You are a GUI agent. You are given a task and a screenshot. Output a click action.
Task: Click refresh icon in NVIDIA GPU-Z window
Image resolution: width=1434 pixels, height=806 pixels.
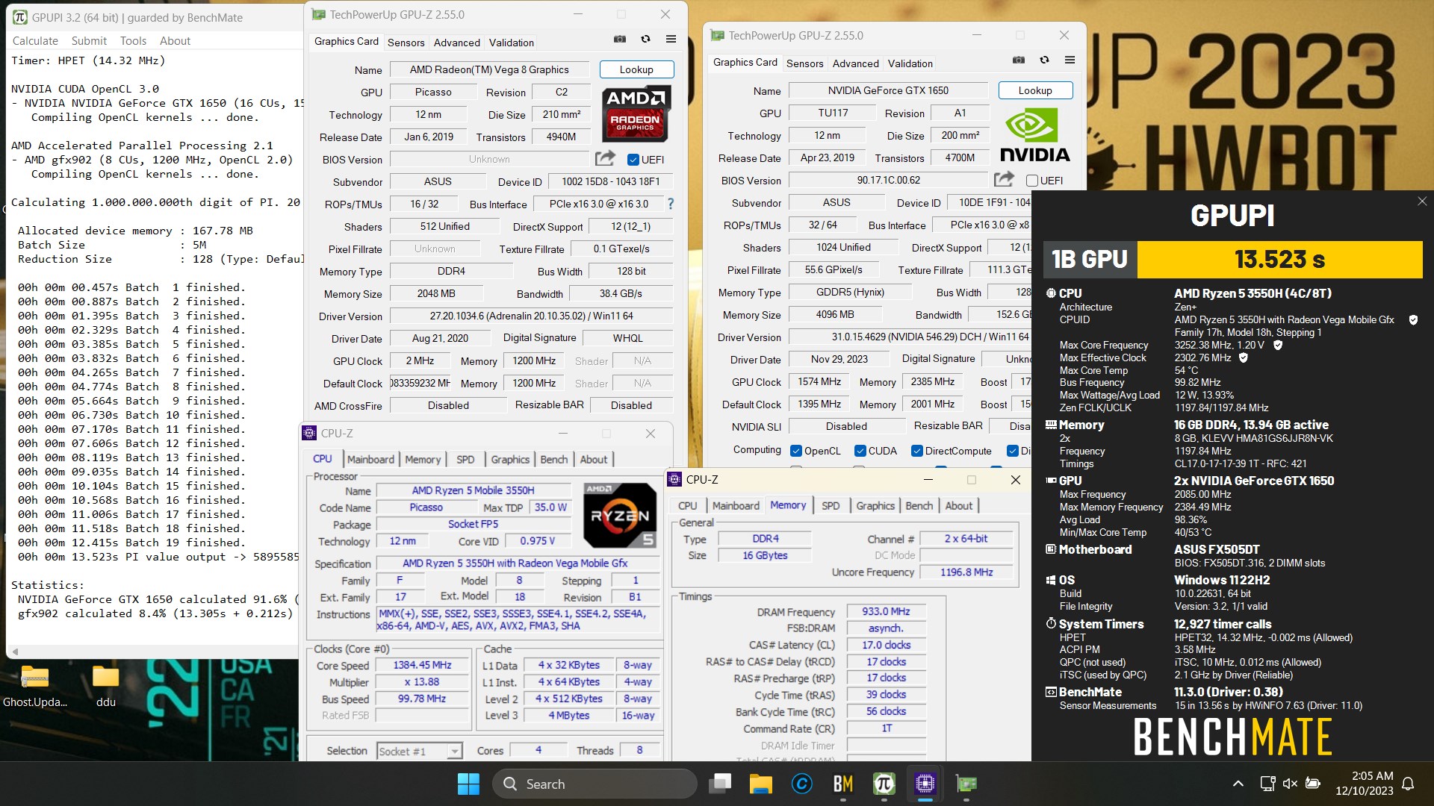[x=1044, y=60]
